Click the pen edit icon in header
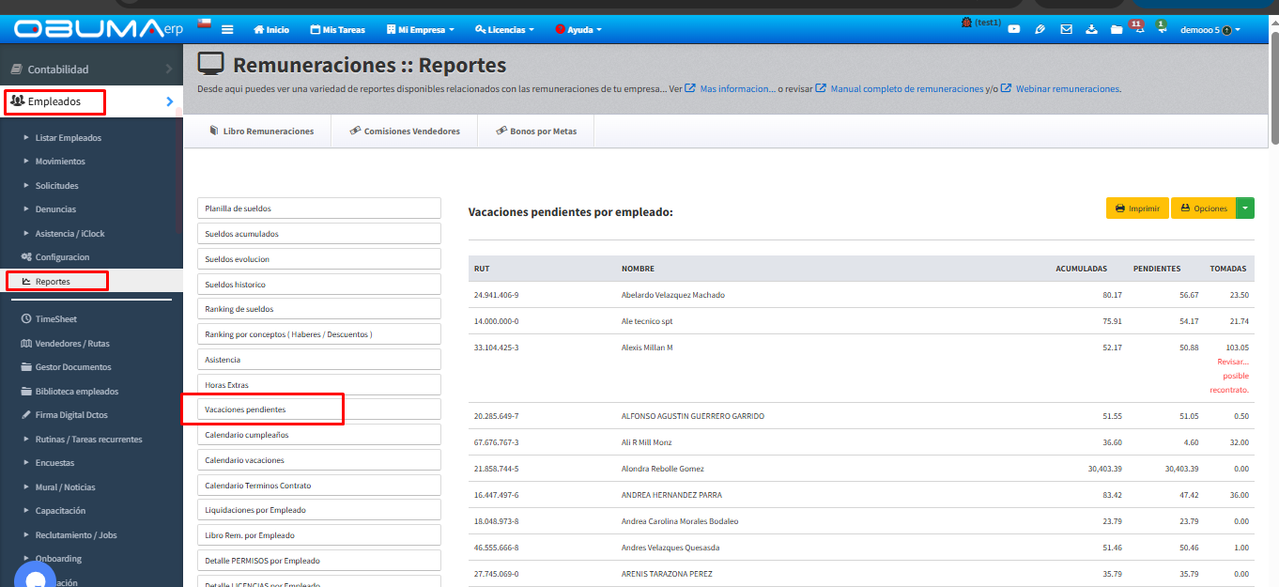This screenshot has height=587, width=1279. pos(1040,29)
